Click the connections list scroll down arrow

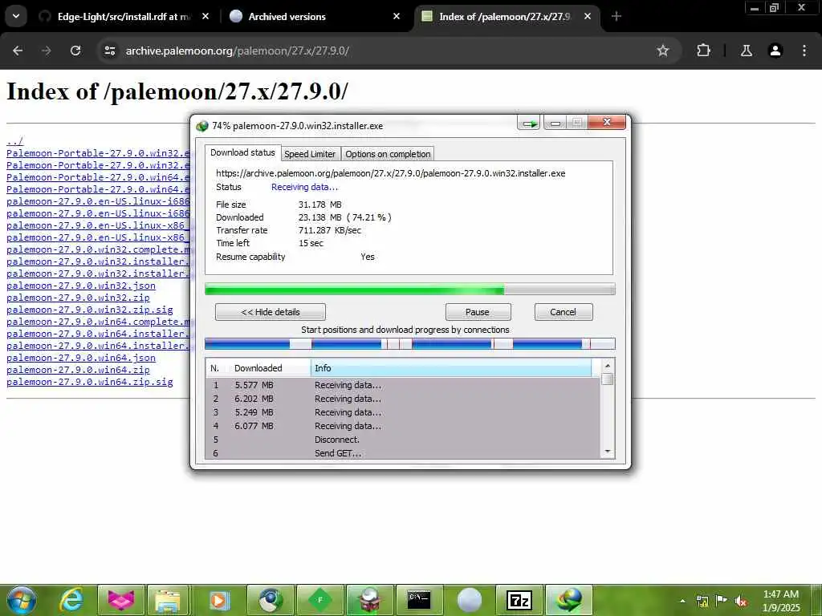[x=608, y=452]
